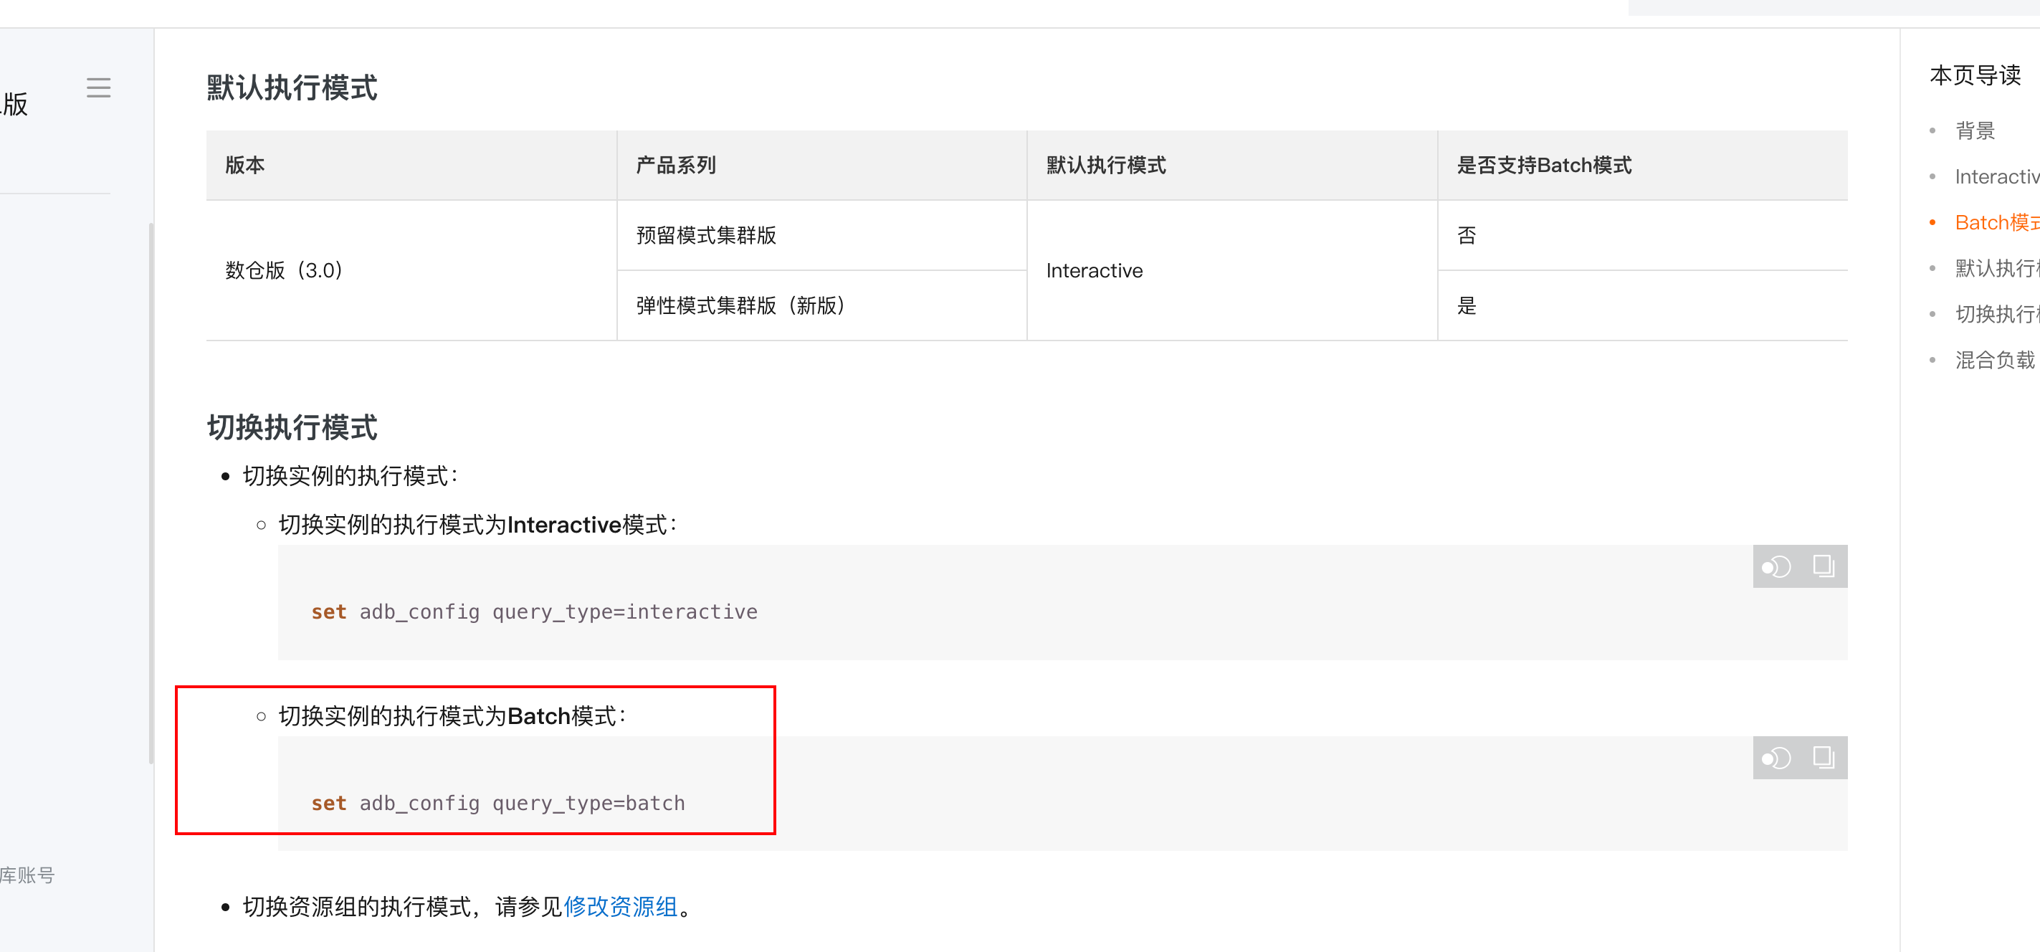Image resolution: width=2040 pixels, height=952 pixels.
Task: Toggle dark theme on batch code block
Action: pyautogui.click(x=1776, y=758)
